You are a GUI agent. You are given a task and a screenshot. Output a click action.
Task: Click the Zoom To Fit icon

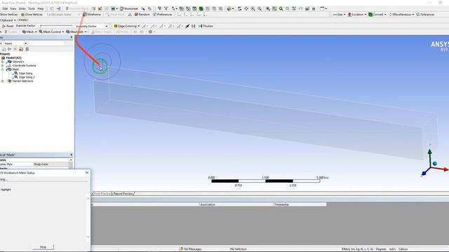point(268,8)
